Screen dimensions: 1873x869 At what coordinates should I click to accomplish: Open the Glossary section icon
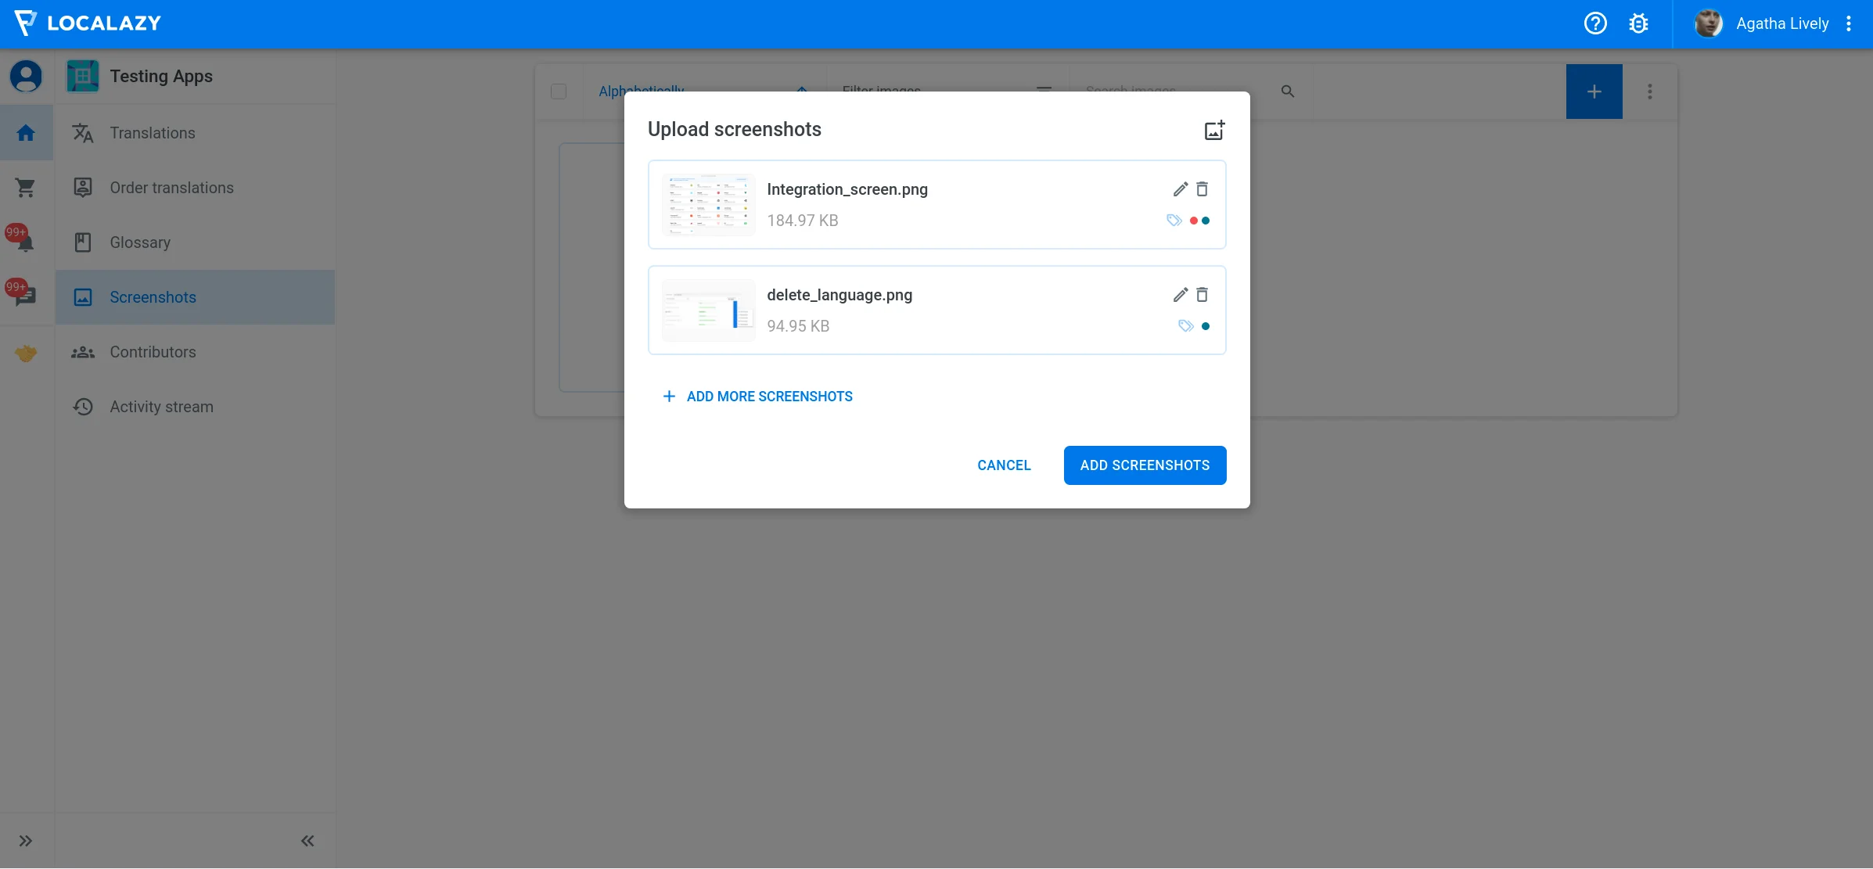coord(82,242)
